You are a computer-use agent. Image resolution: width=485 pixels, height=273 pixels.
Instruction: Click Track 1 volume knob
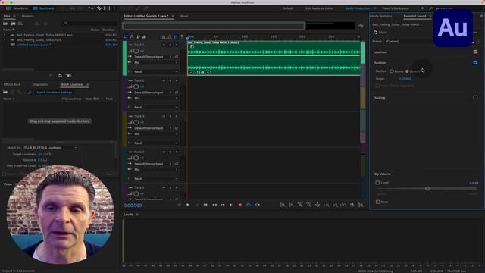[x=136, y=51]
